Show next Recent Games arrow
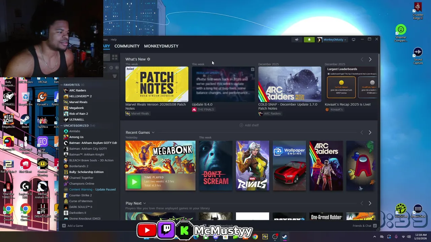 tap(370, 132)
